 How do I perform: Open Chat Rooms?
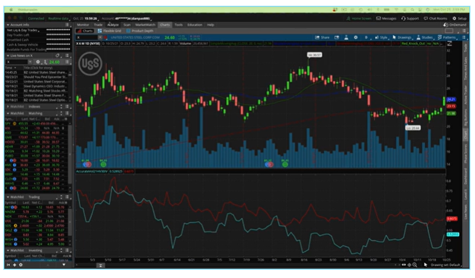[436, 18]
